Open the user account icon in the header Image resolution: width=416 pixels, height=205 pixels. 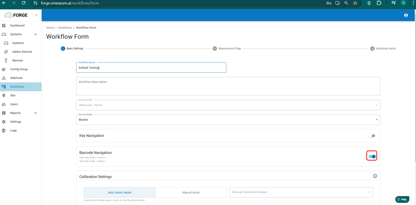click(x=406, y=15)
